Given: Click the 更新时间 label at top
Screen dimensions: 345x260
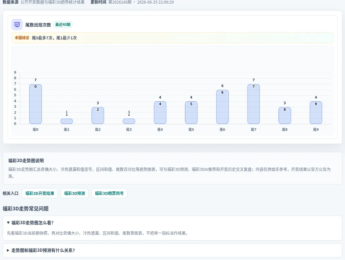Looking at the screenshot, I should (98, 2).
